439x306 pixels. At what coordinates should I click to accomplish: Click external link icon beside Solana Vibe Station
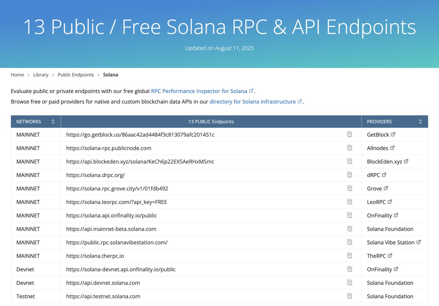419,242
